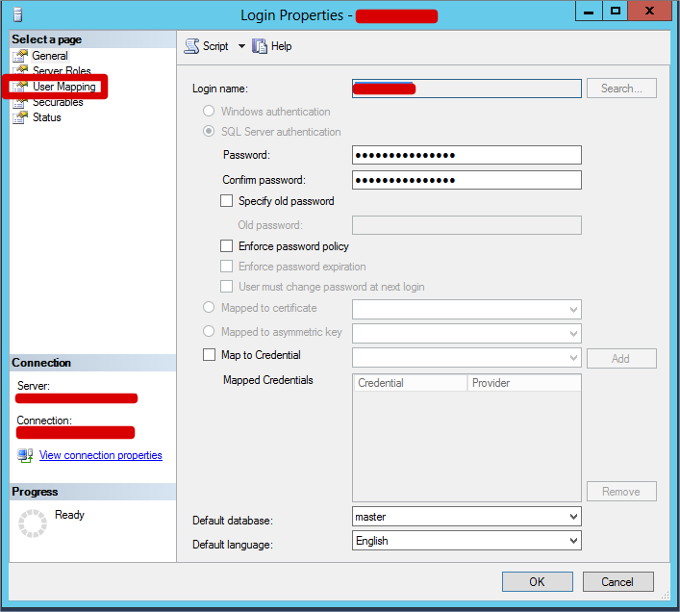Open the Server Roles page
680x612 pixels.
62,71
